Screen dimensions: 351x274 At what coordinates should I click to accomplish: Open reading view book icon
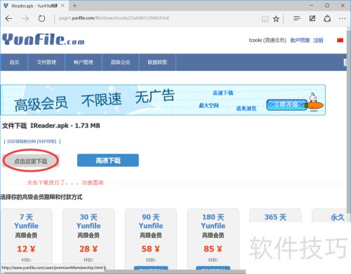pyautogui.click(x=265, y=19)
